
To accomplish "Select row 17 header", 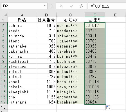I will tap(4, 102).
